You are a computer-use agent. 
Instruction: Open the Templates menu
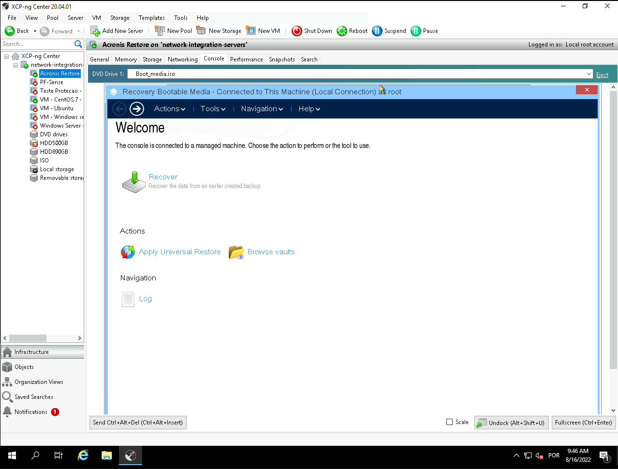152,18
